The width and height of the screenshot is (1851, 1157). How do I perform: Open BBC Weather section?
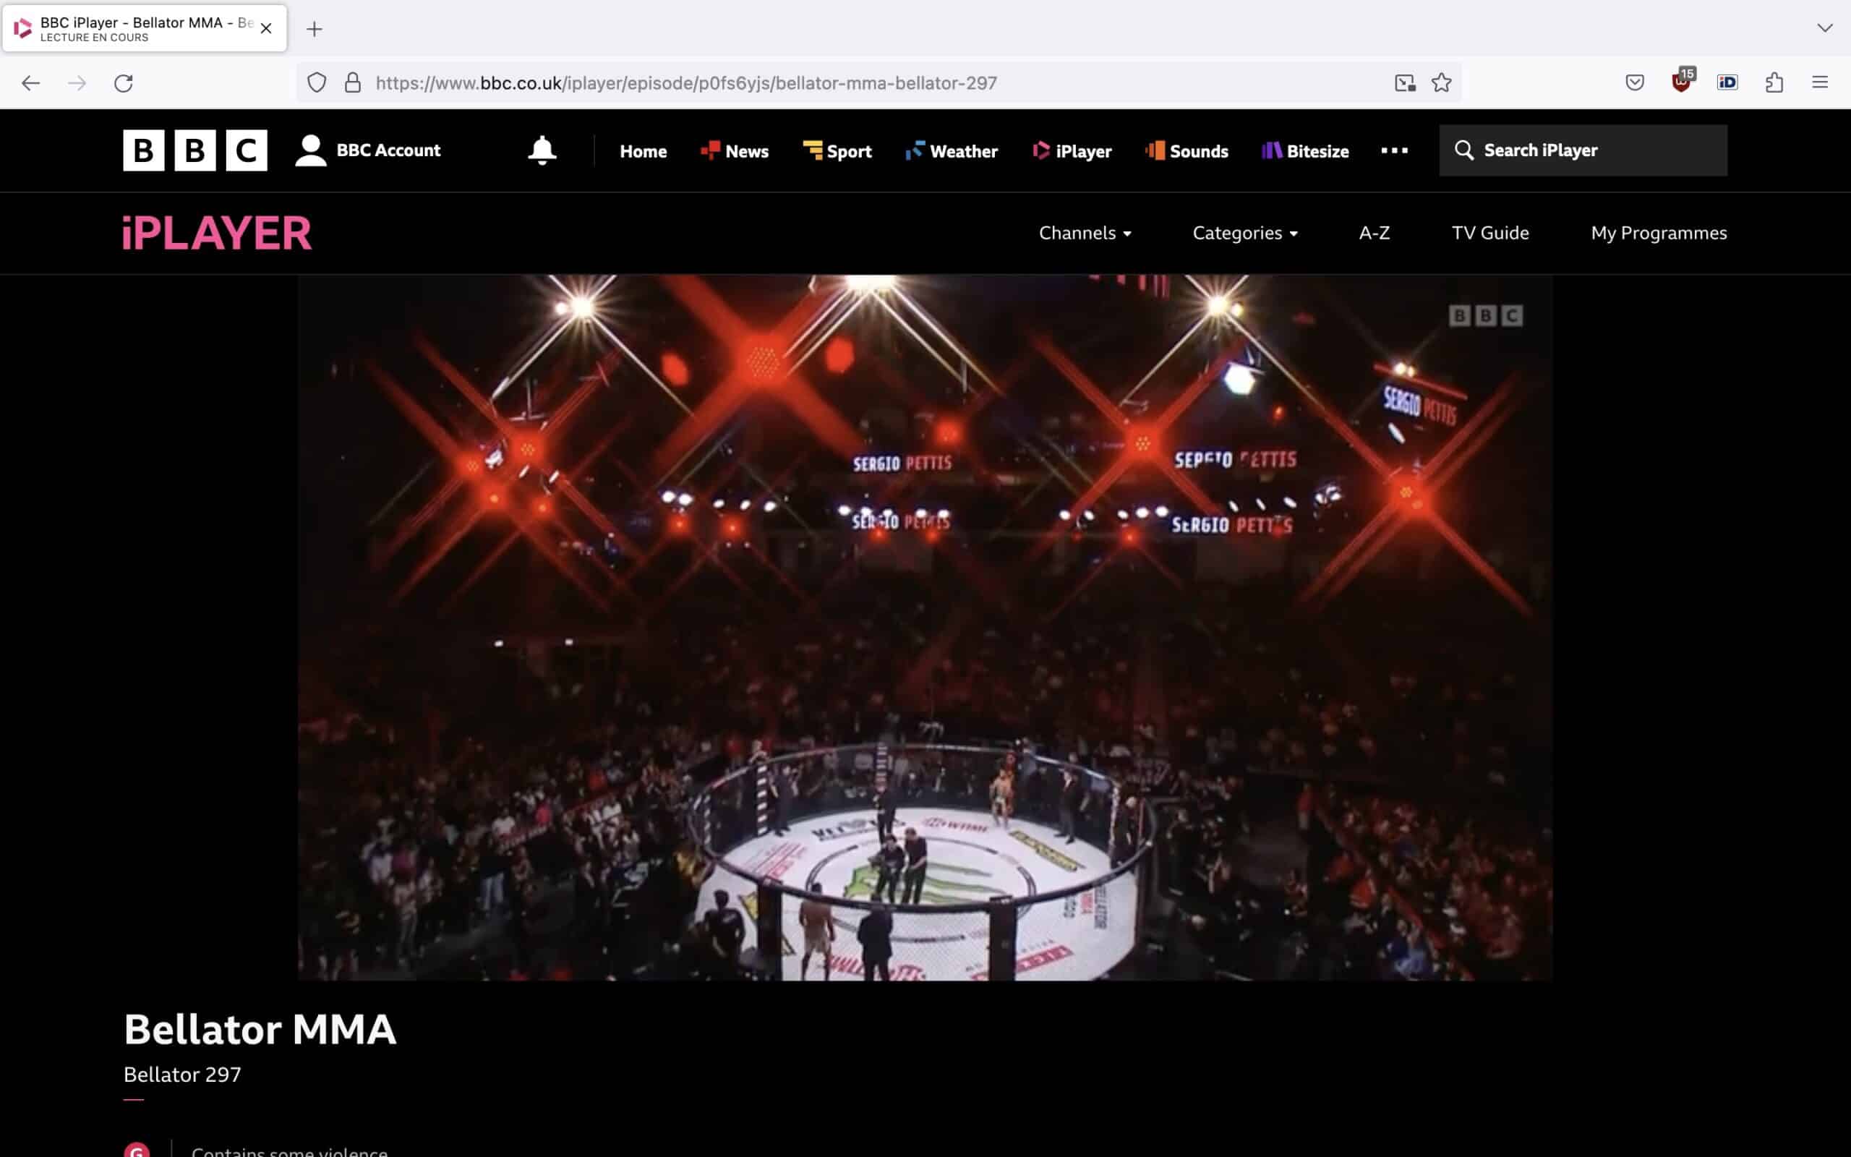952,150
